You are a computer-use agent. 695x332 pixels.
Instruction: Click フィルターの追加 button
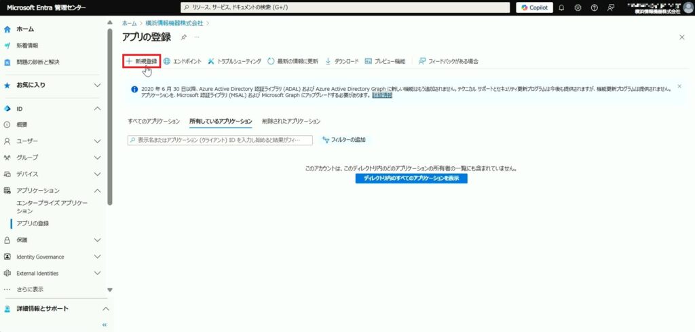tap(344, 140)
